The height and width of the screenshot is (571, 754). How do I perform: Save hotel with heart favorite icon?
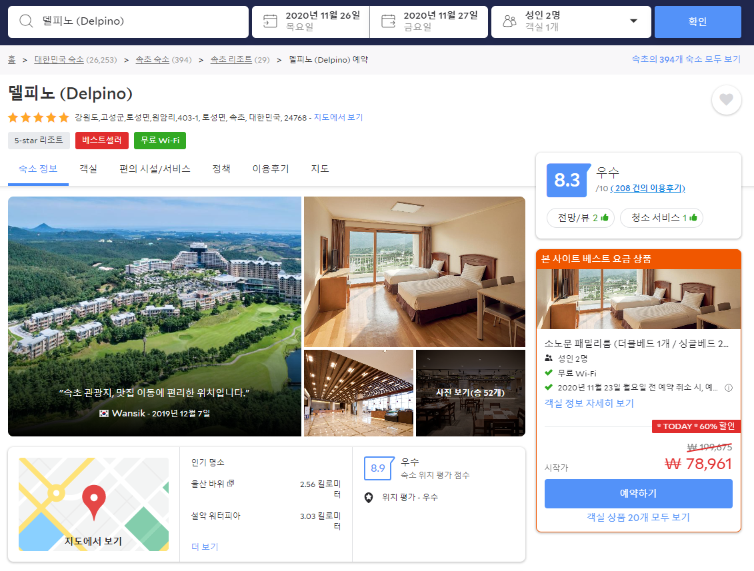[x=726, y=99]
